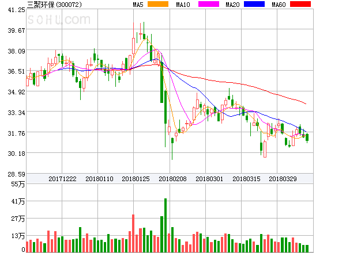Click the MA20 legend label

point(232,5)
